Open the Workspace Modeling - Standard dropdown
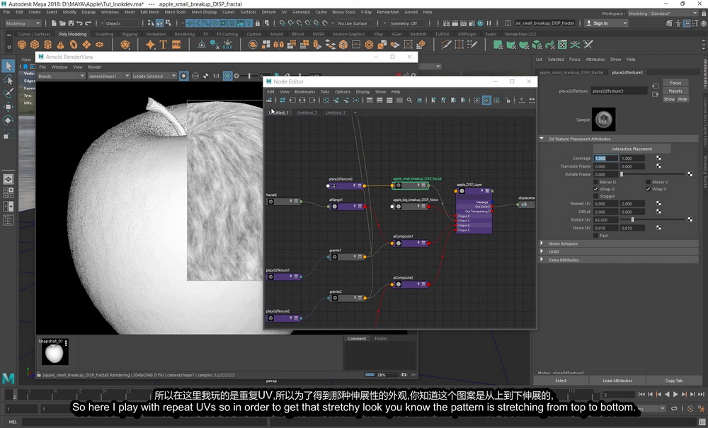This screenshot has height=428, width=708. [662, 13]
